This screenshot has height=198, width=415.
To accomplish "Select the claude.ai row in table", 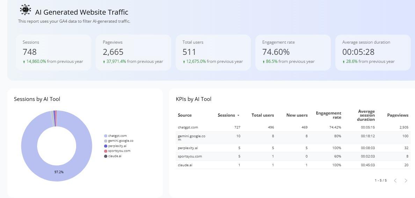I will coord(185,165).
